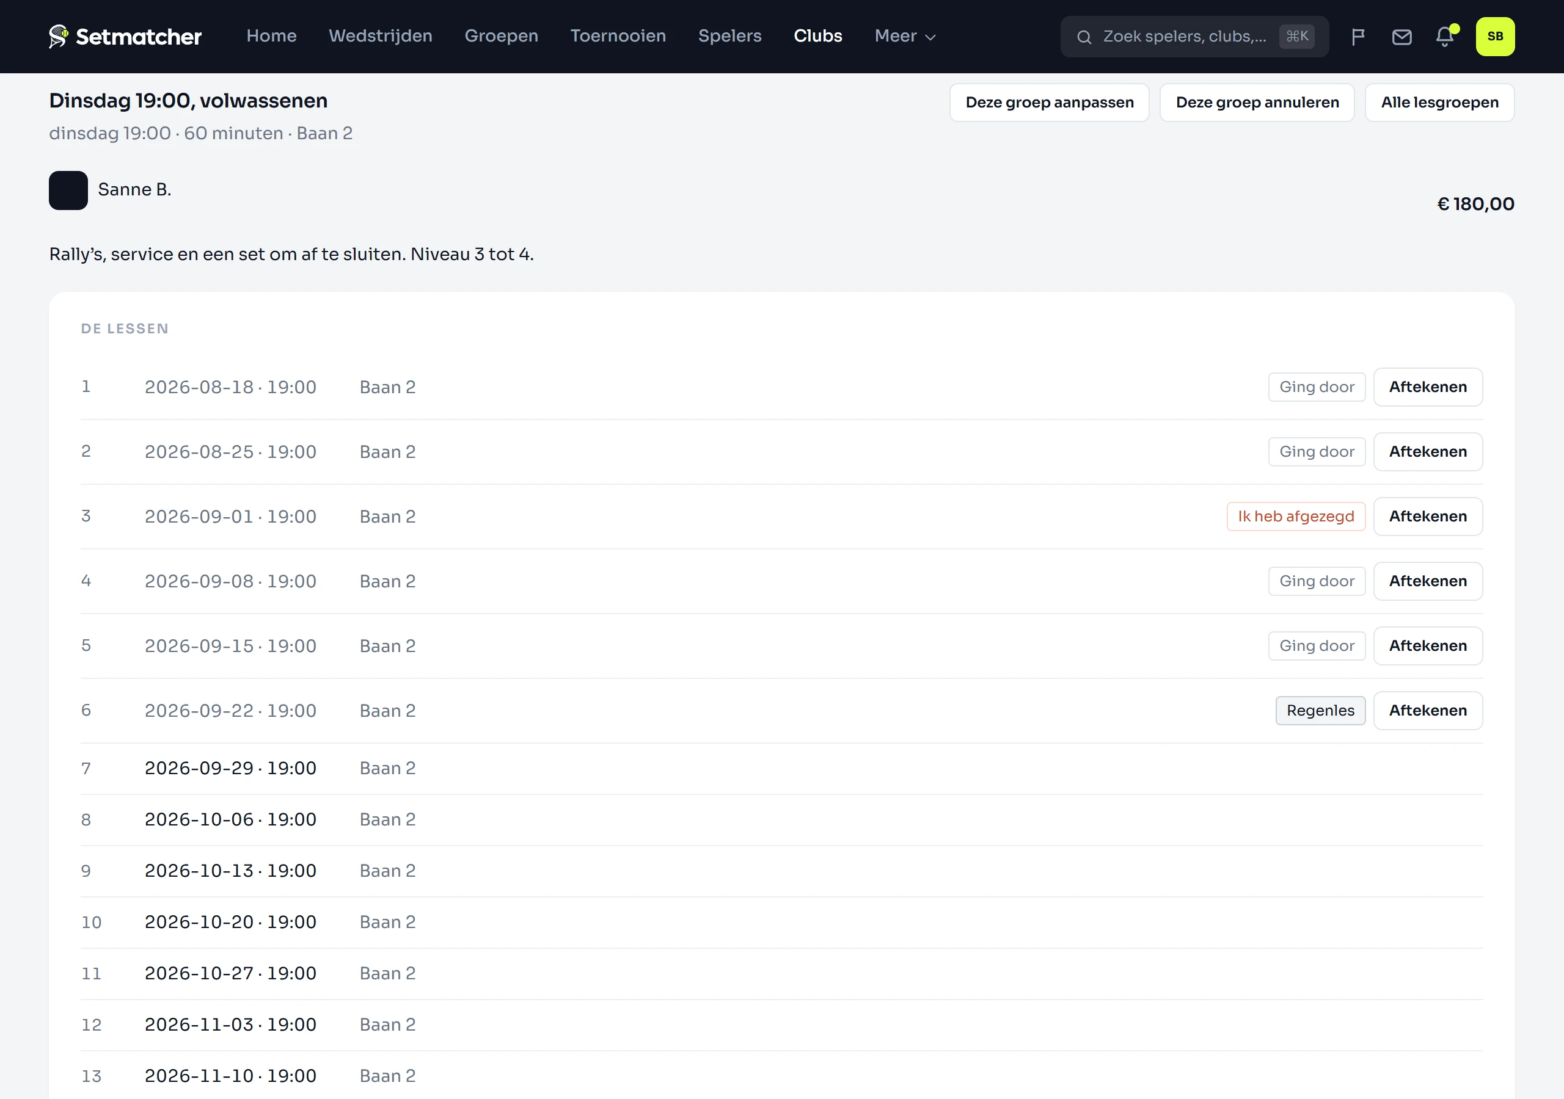The height and width of the screenshot is (1099, 1564).
Task: Click Sanne B.'s dark avatar
Action: [x=68, y=190]
